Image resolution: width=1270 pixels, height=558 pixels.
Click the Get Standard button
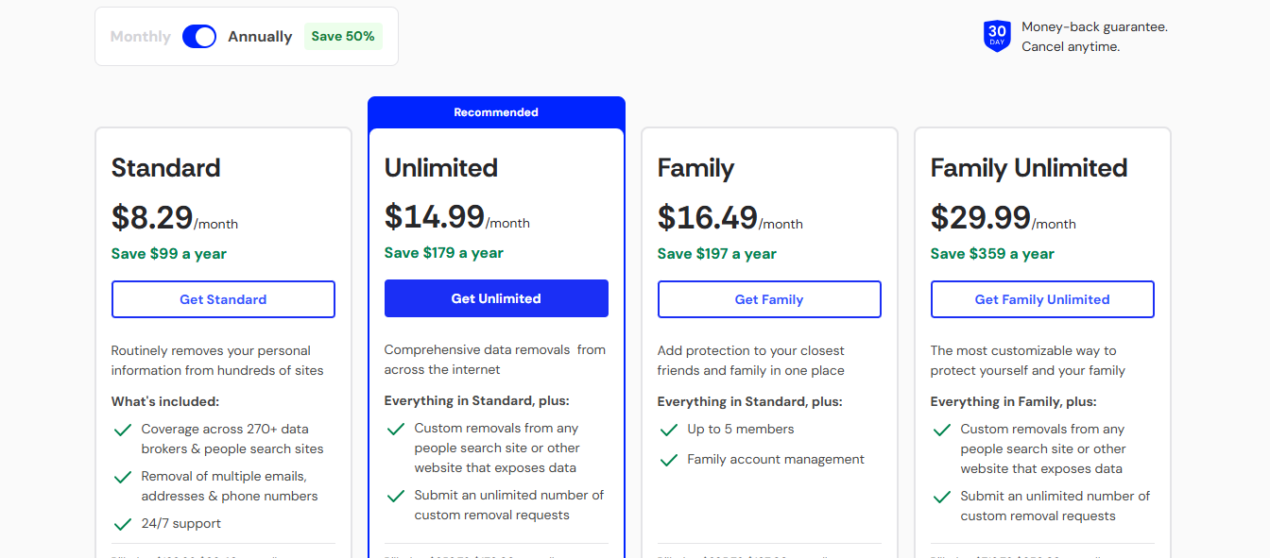click(x=223, y=299)
